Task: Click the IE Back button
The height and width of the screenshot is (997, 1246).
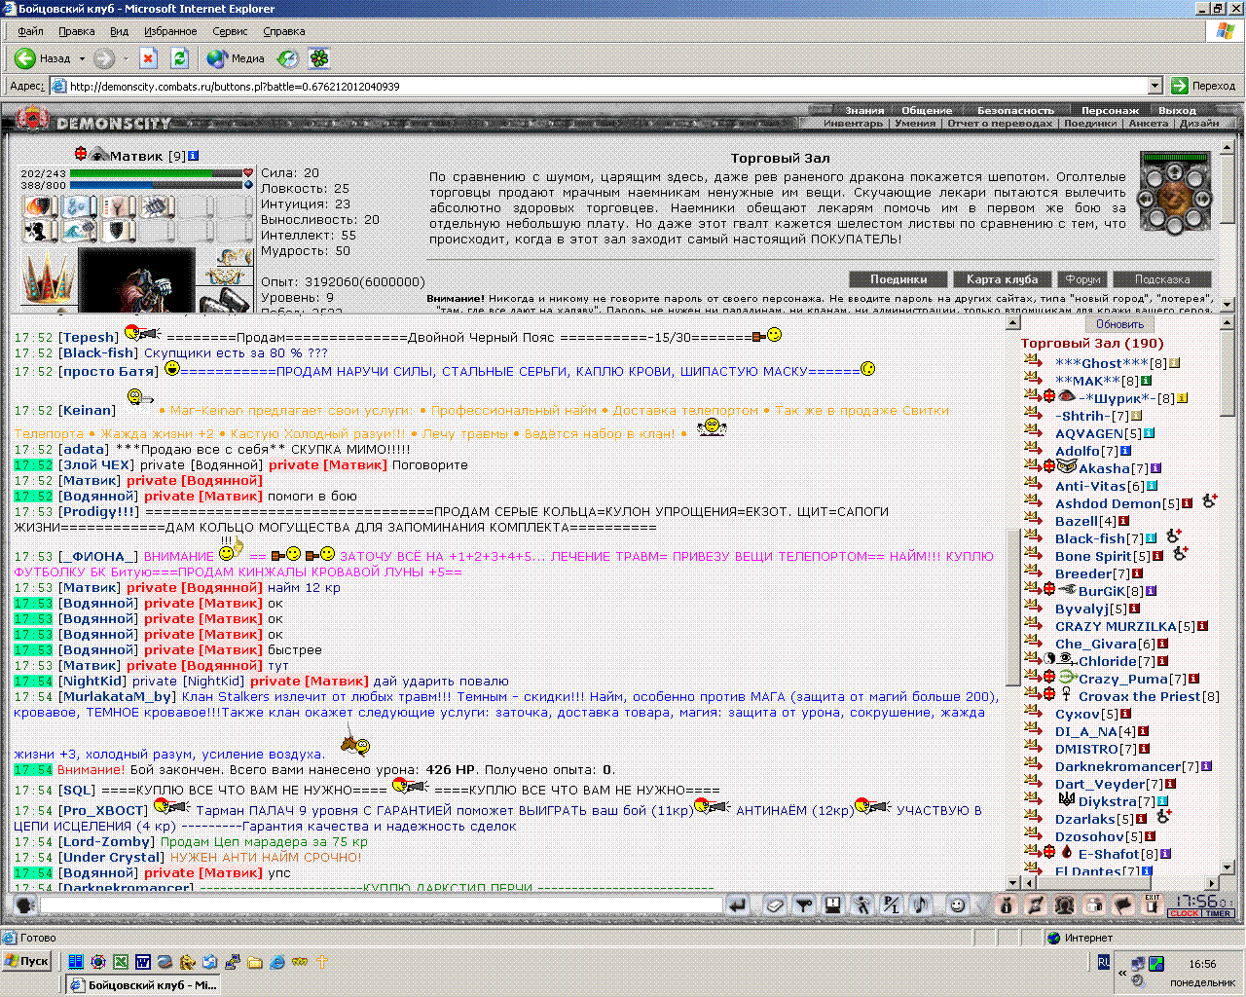Action: tap(43, 58)
